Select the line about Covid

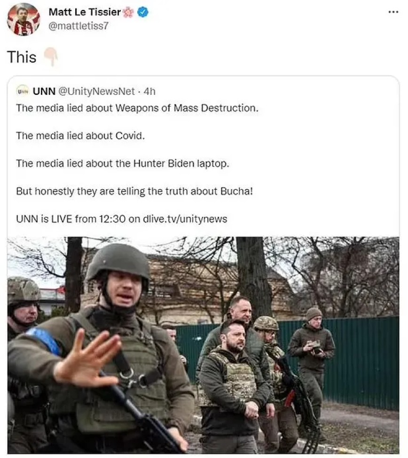click(x=80, y=136)
